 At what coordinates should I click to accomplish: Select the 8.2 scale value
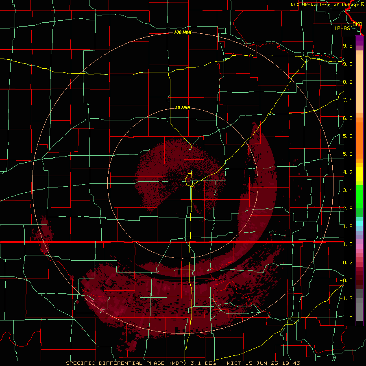point(348,82)
